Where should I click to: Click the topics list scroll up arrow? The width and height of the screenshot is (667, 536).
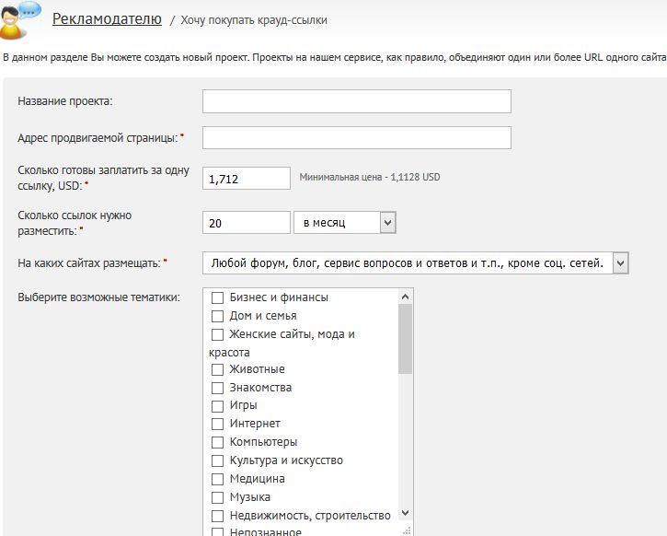(x=406, y=297)
